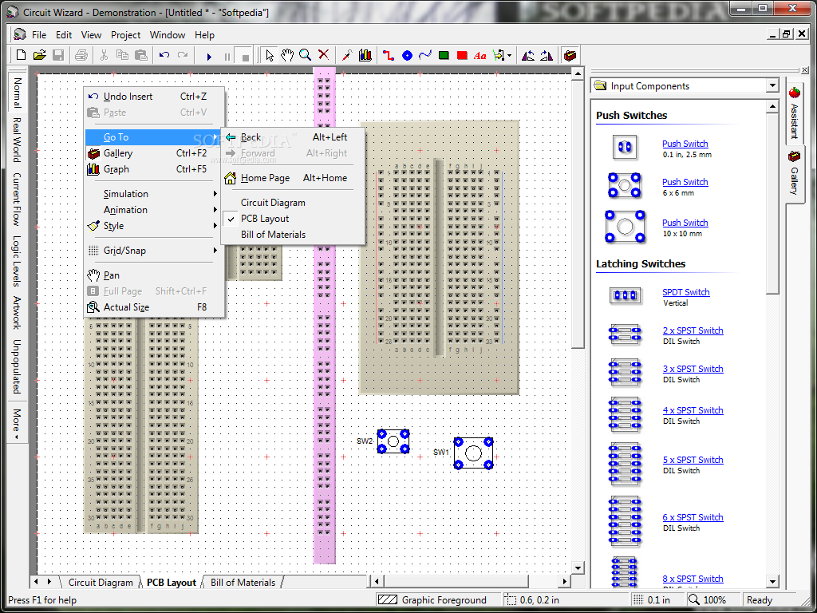Switch to Logic Levels view tab
The height and width of the screenshot is (613, 817).
(17, 262)
